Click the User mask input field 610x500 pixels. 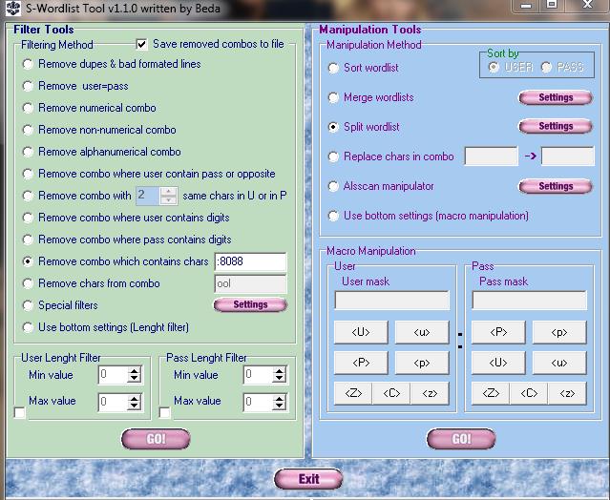(x=392, y=301)
